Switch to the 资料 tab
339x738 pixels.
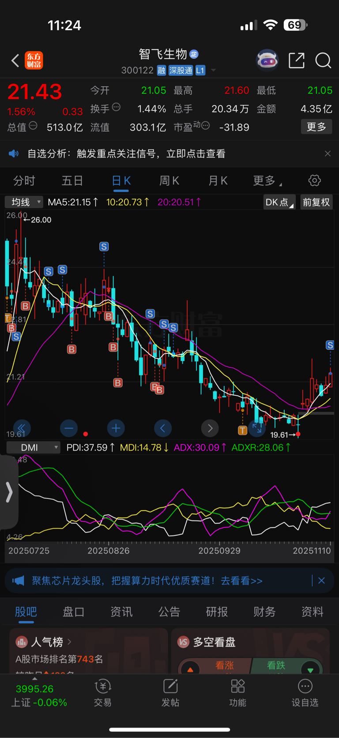[x=312, y=612]
